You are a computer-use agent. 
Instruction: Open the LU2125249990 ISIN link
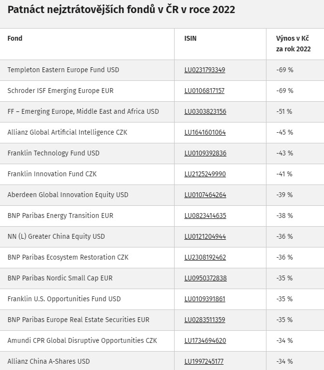click(205, 174)
